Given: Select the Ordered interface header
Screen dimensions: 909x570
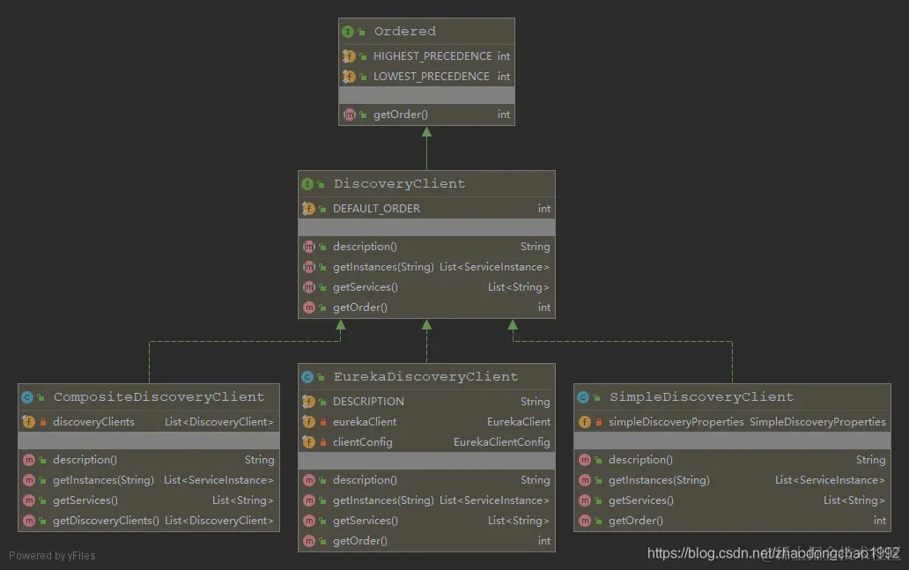Looking at the screenshot, I should point(426,32).
